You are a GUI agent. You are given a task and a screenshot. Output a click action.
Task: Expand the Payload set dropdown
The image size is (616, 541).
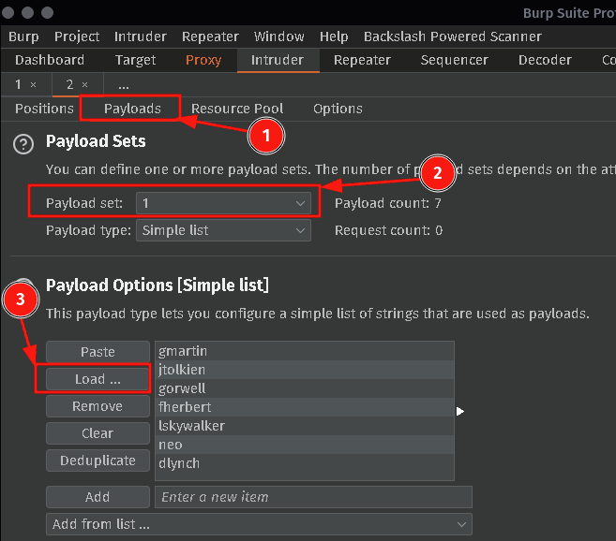223,202
